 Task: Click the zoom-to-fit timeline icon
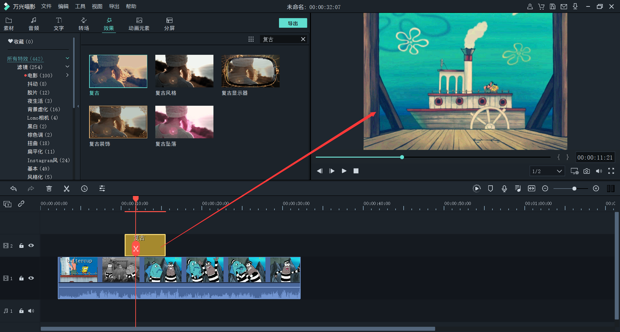[x=532, y=189]
